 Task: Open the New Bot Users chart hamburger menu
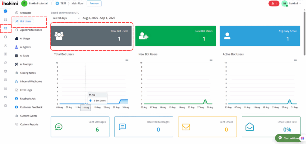[211, 60]
